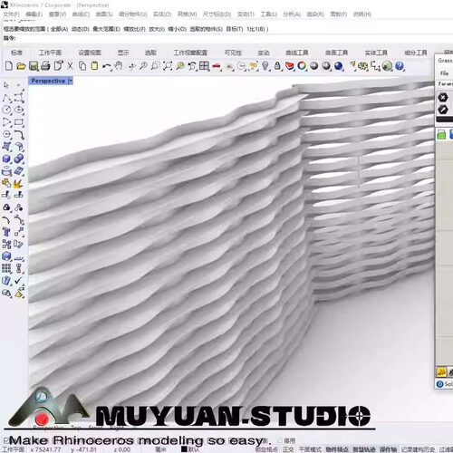The height and width of the screenshot is (453, 453).
Task: Open the 文件(F) menu
Action: (x=11, y=14)
